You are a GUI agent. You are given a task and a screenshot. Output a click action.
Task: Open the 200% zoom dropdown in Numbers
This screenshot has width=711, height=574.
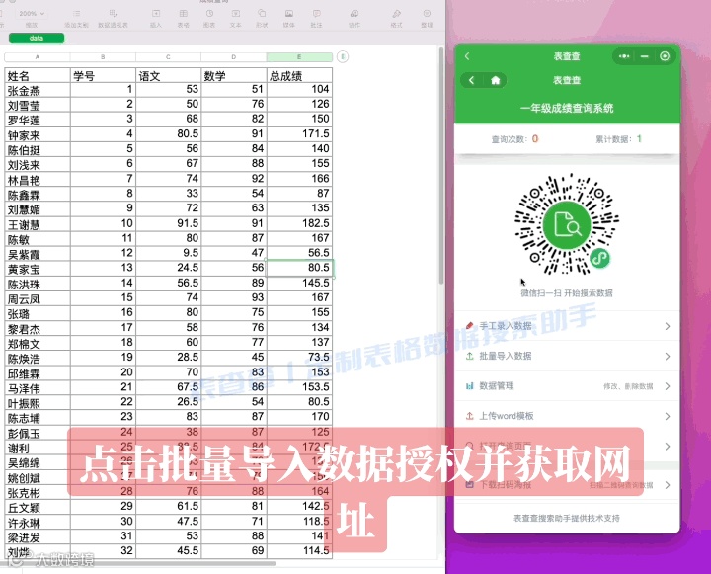click(32, 14)
